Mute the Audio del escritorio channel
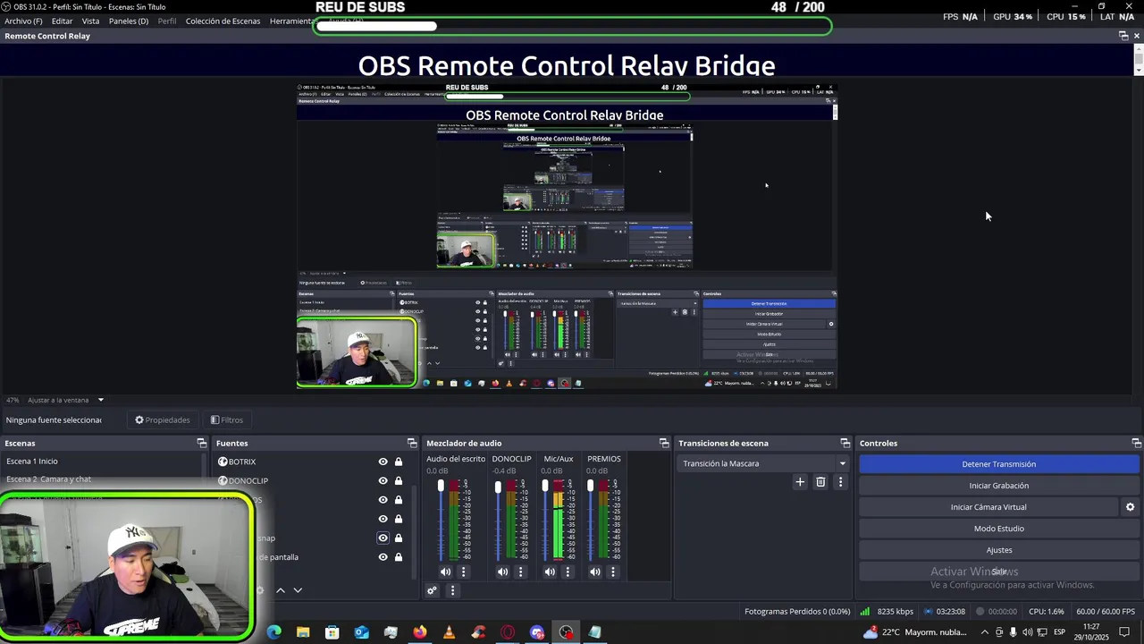This screenshot has width=1144, height=644. [445, 572]
